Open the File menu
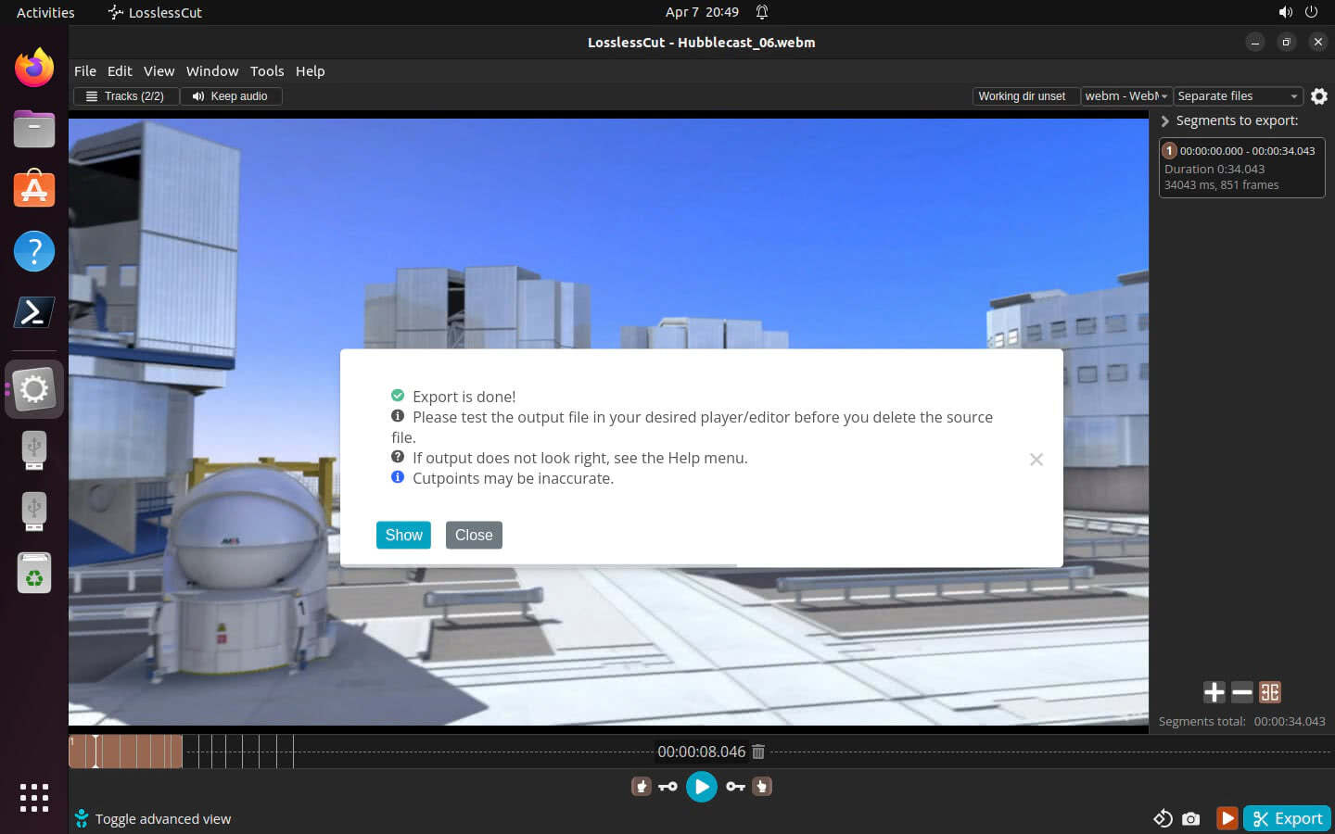The height and width of the screenshot is (834, 1335). point(85,71)
